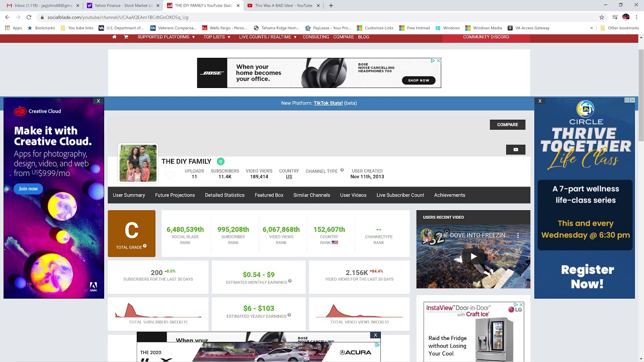Switch to the User Summary tab
The image size is (644, 362).
point(129,195)
